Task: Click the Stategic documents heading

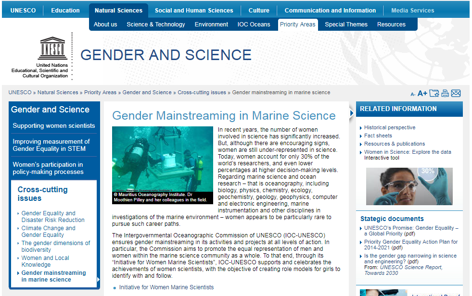Action: pos(392,219)
